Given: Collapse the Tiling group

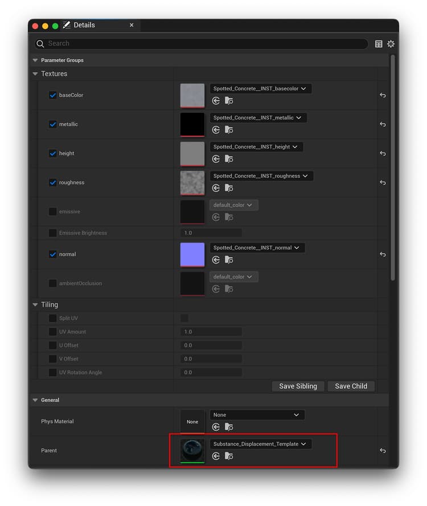Looking at the screenshot, I should coord(35,305).
